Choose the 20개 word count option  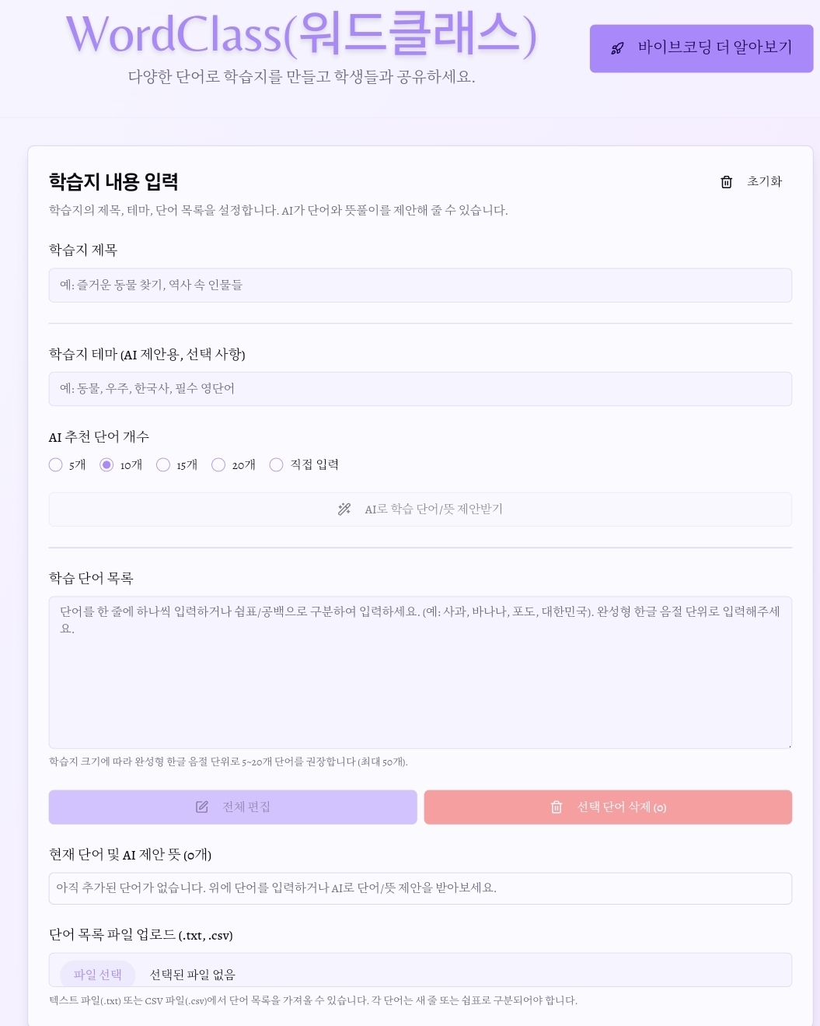pos(218,465)
